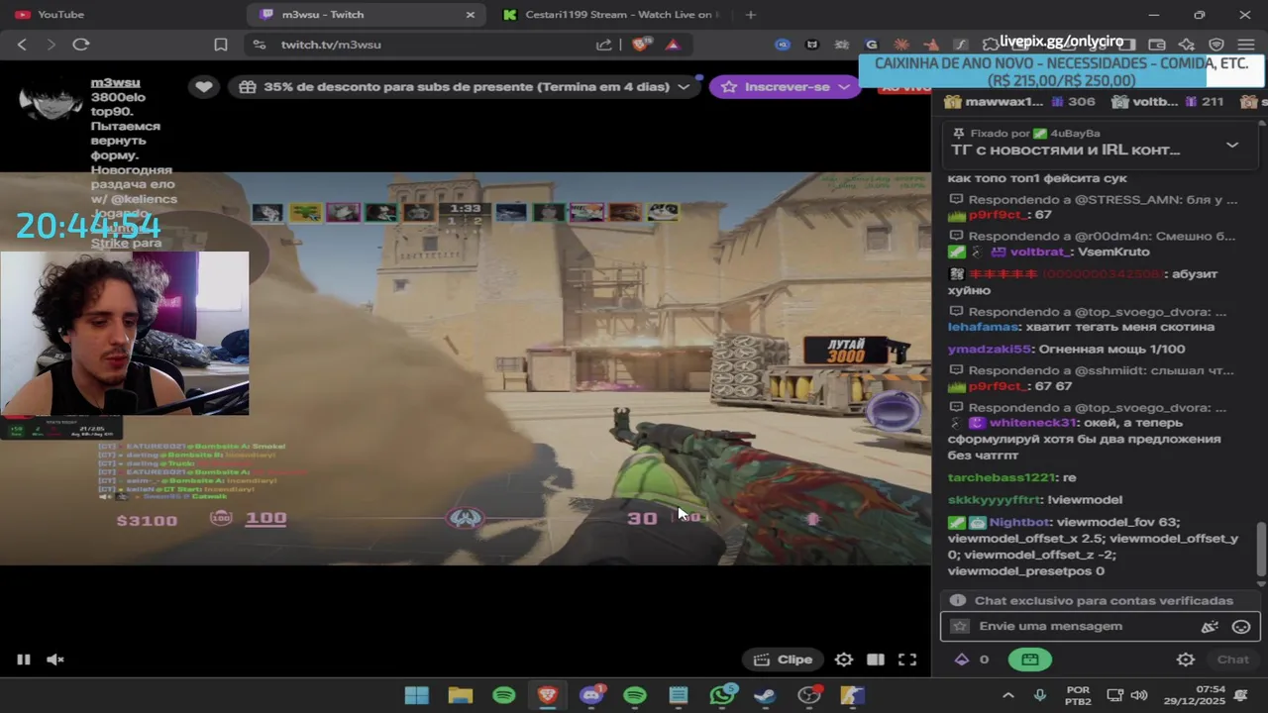Viewport: 1268px width, 713px height.
Task: Open the Windows Start menu
Action: [x=417, y=695]
